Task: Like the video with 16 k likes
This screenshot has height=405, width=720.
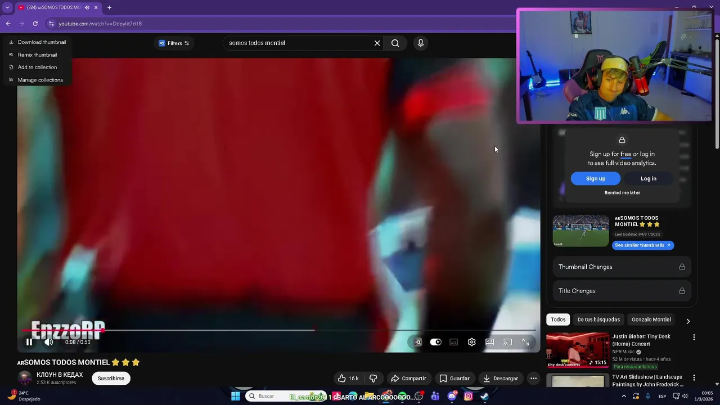Action: (x=348, y=379)
